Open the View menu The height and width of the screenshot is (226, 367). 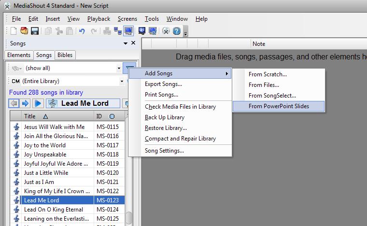[x=73, y=19]
